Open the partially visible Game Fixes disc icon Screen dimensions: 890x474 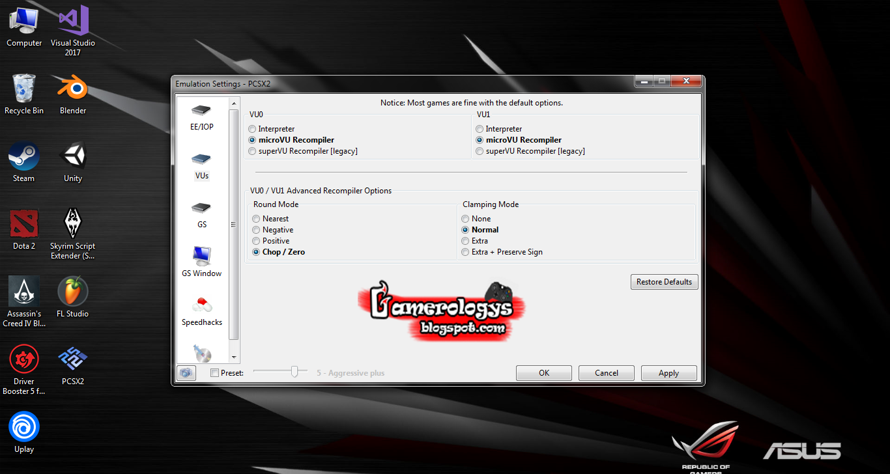point(202,353)
